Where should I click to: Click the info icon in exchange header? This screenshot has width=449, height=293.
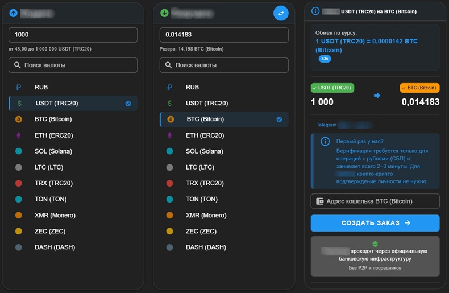point(316,11)
